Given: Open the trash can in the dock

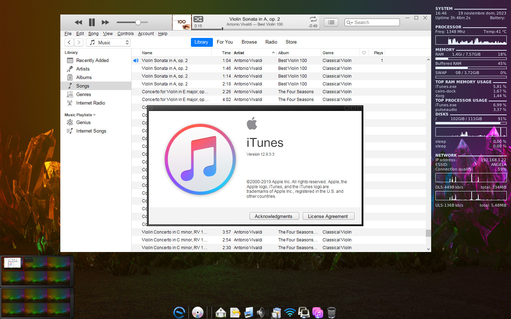Looking at the screenshot, I should click(x=331, y=313).
